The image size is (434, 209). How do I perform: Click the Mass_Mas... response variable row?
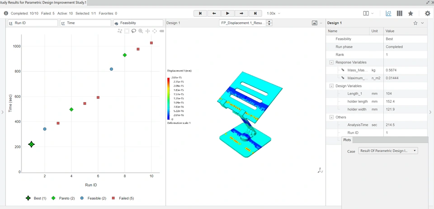377,70
